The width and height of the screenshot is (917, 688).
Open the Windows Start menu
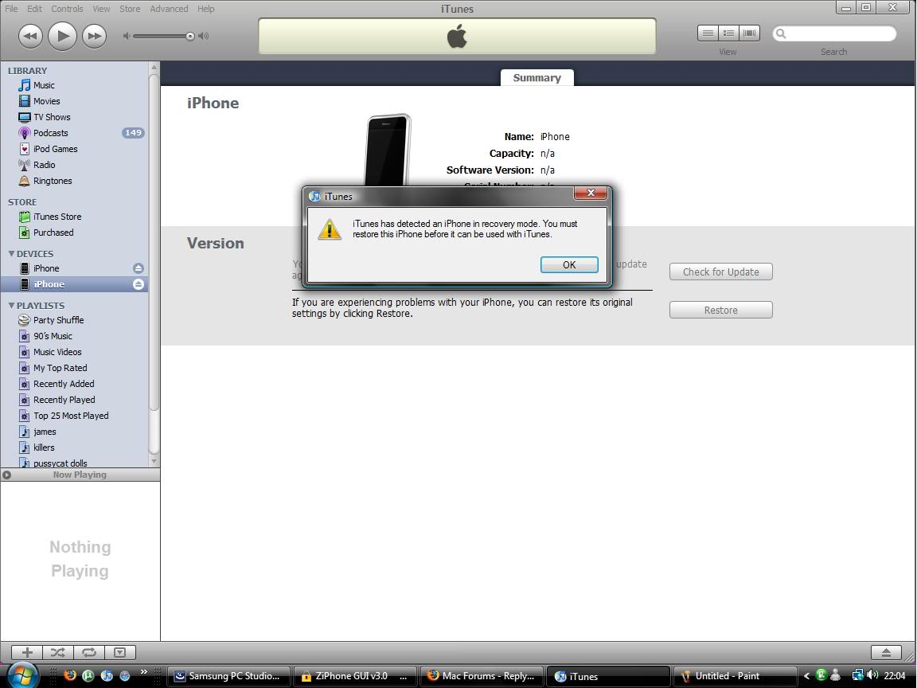click(23, 674)
